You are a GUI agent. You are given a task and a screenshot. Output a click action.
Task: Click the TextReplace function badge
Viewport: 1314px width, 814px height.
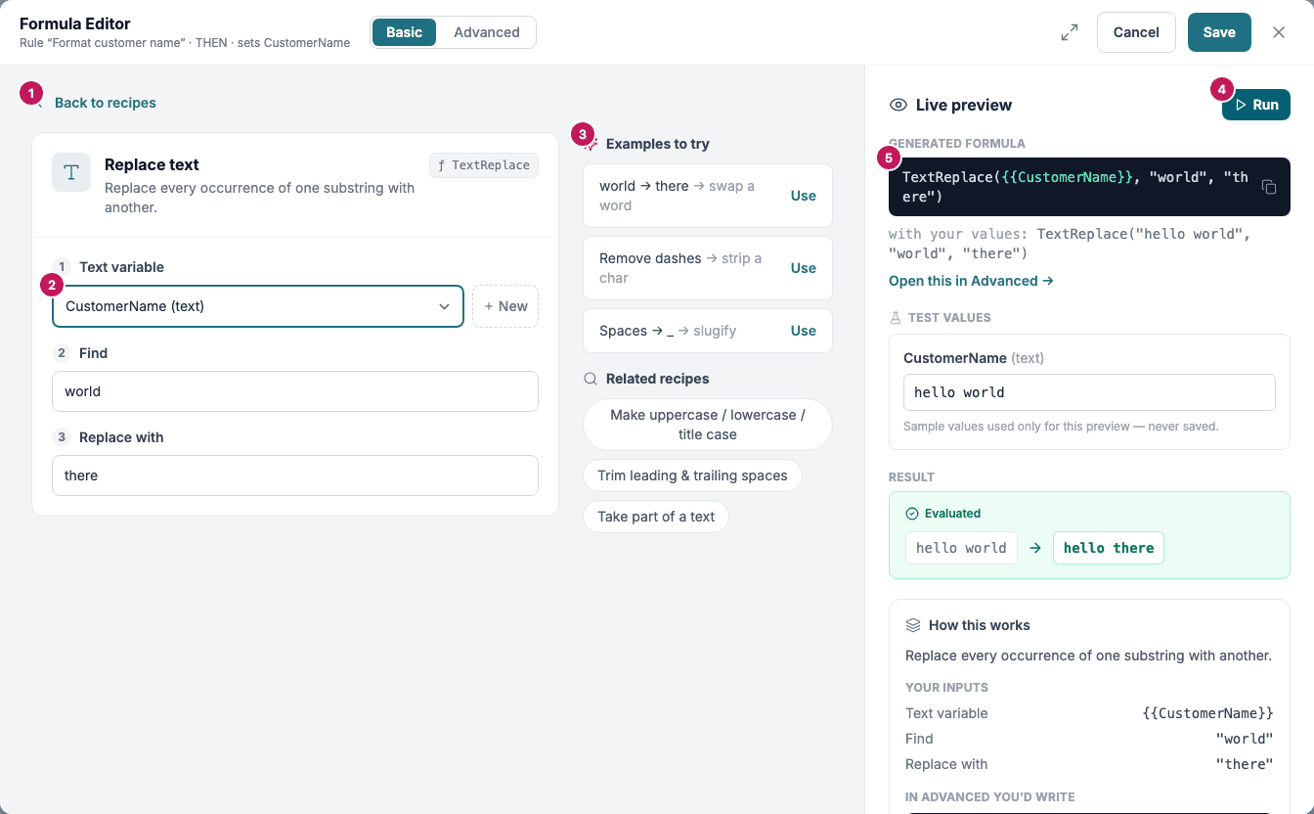tap(484, 165)
